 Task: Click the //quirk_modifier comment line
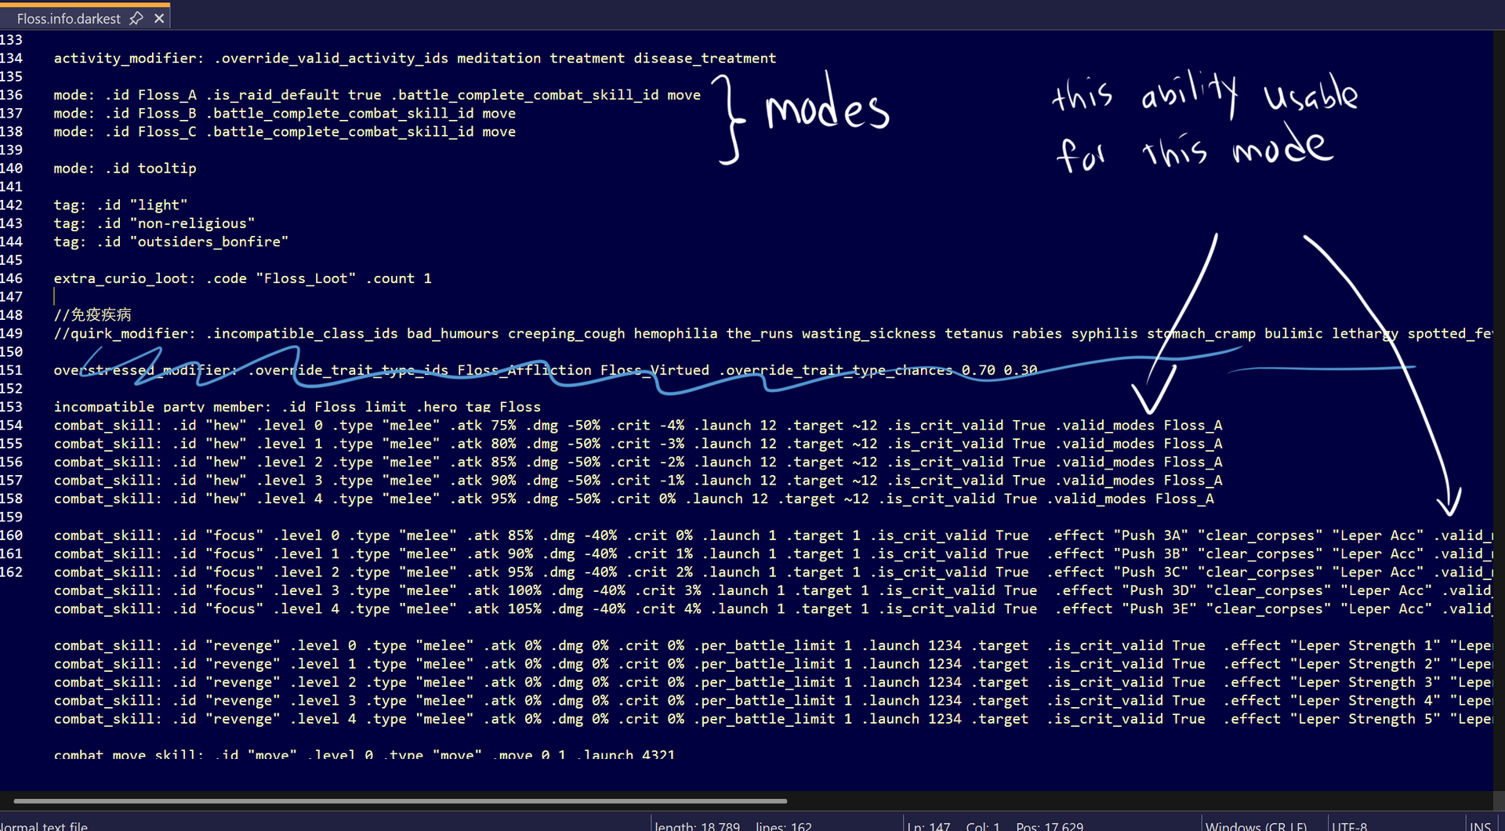click(x=773, y=333)
